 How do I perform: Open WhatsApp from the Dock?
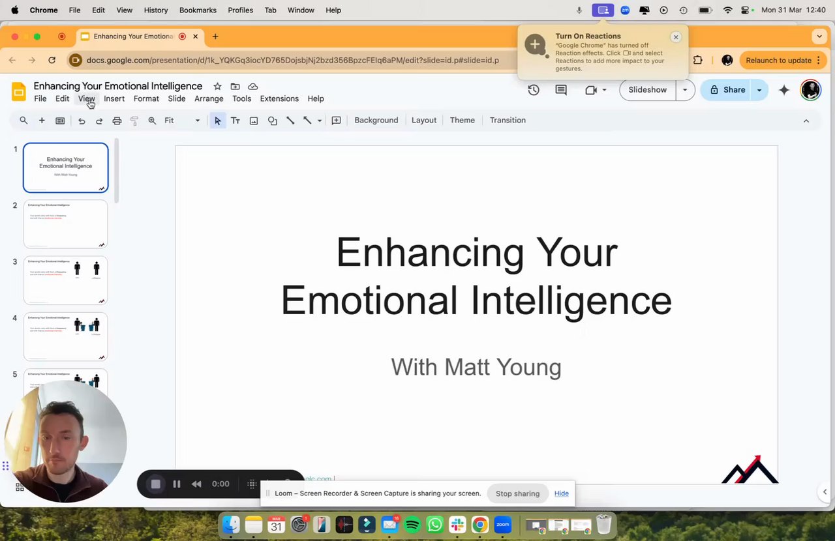(x=434, y=524)
